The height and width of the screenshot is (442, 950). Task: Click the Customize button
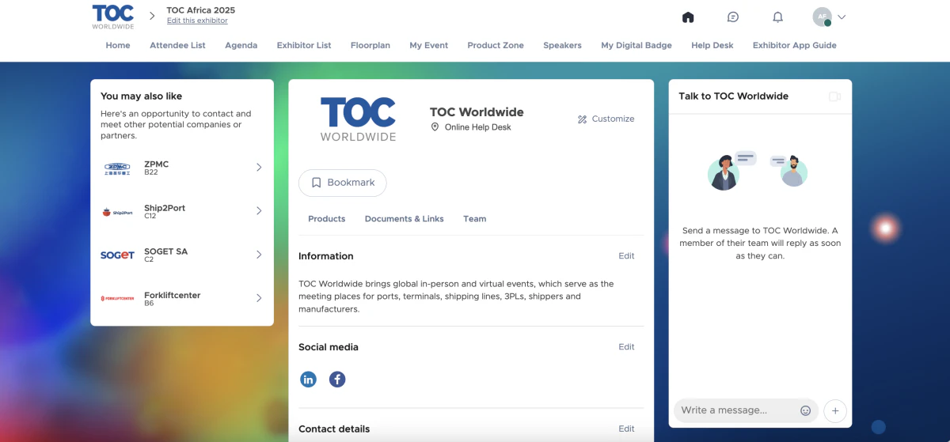point(606,119)
